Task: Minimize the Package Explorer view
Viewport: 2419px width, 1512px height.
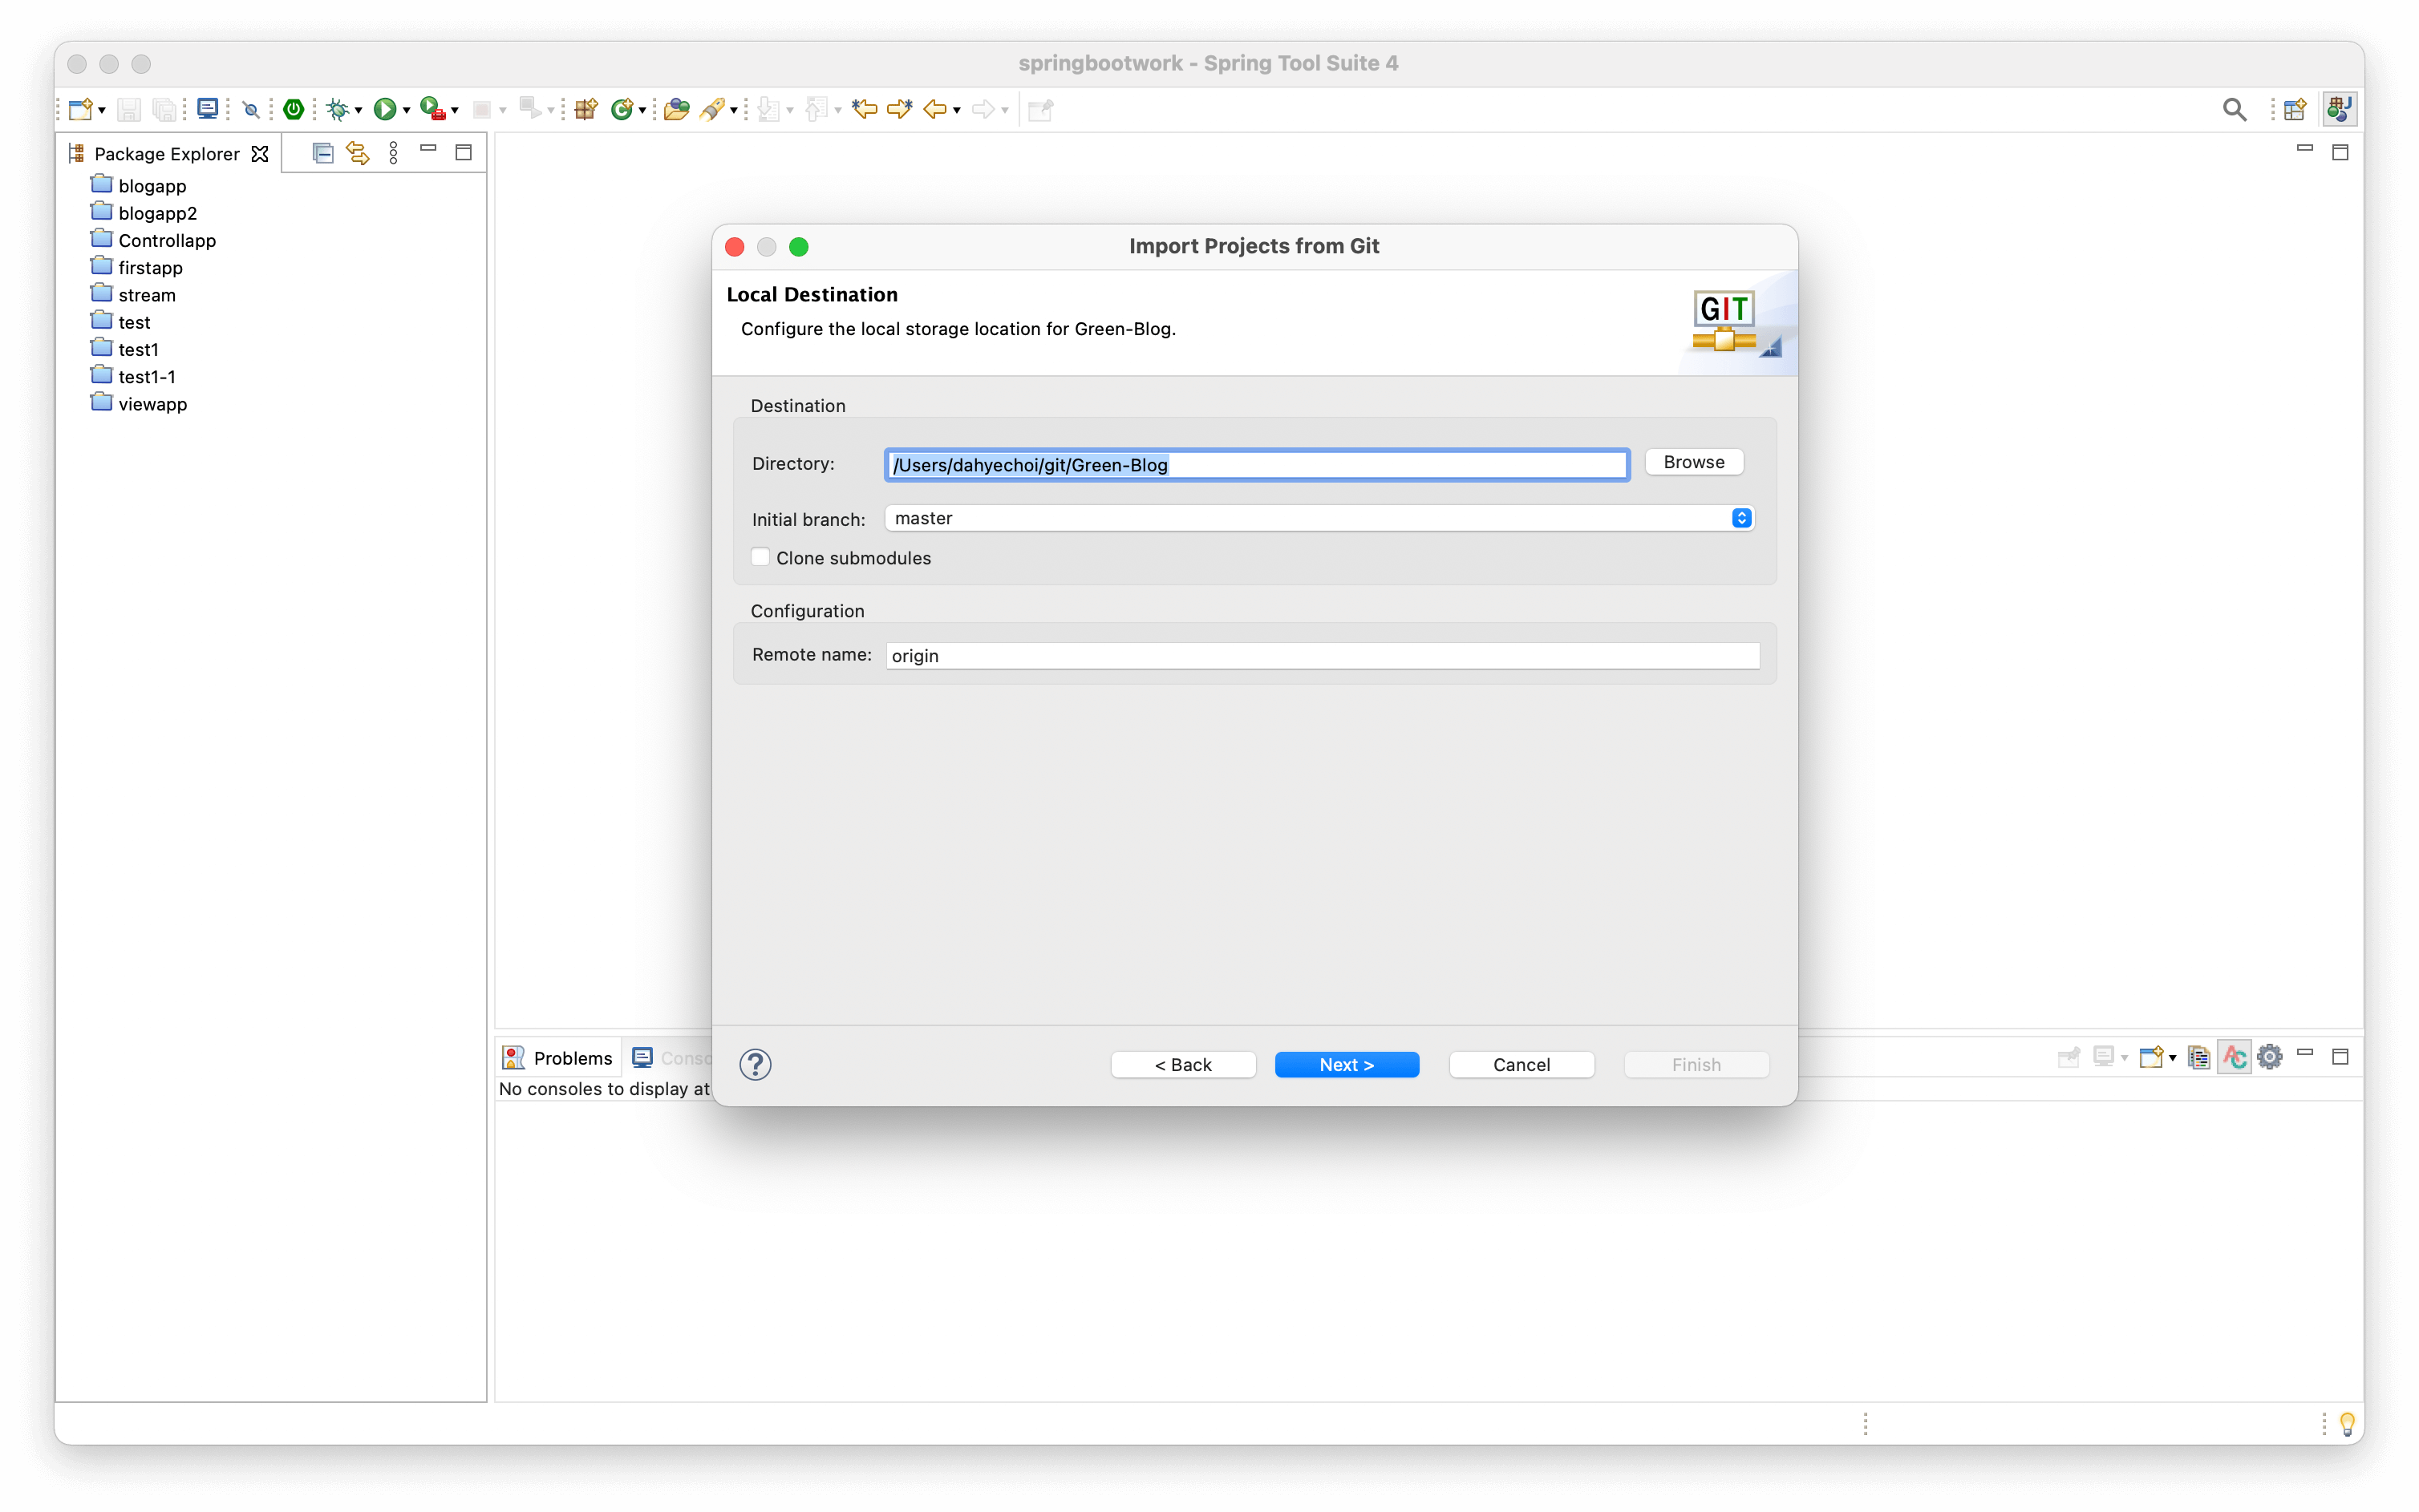Action: point(428,150)
